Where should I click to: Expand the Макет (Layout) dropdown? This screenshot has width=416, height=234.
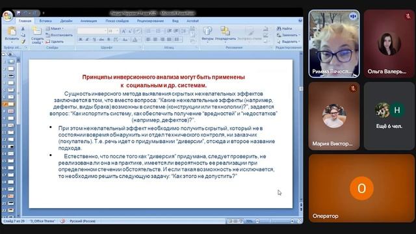tap(55, 29)
